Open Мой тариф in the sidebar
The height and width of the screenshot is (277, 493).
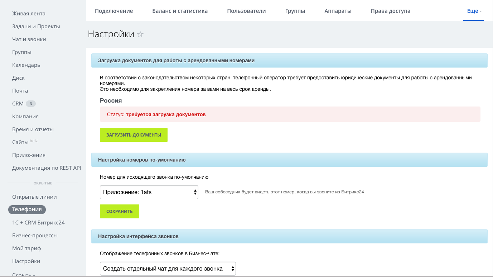[x=26, y=248]
